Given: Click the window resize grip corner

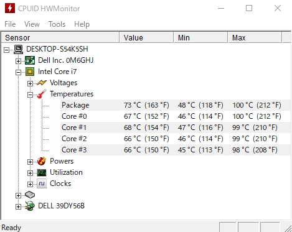Looking at the screenshot, I should coord(288,228).
